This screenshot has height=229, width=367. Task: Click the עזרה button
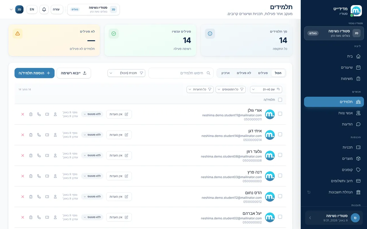[x=57, y=9]
